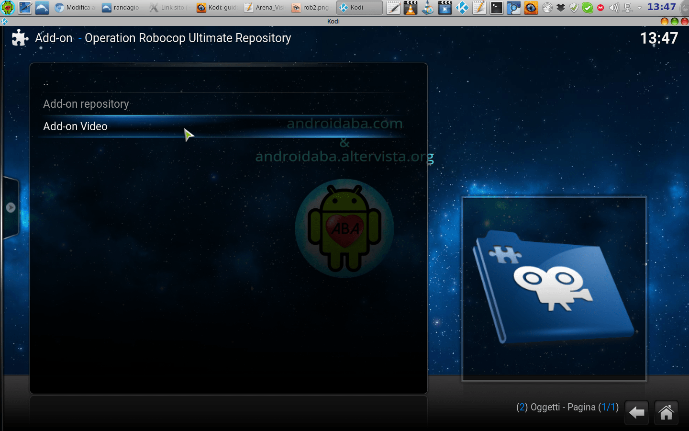Screen dimensions: 689x431
Task: Click the green checkmark tray icon
Action: [588, 8]
